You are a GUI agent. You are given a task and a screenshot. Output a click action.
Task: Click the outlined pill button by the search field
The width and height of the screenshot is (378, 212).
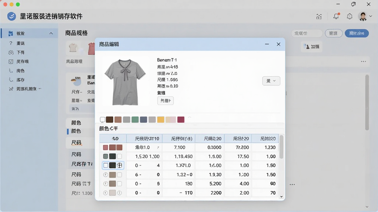click(x=334, y=33)
